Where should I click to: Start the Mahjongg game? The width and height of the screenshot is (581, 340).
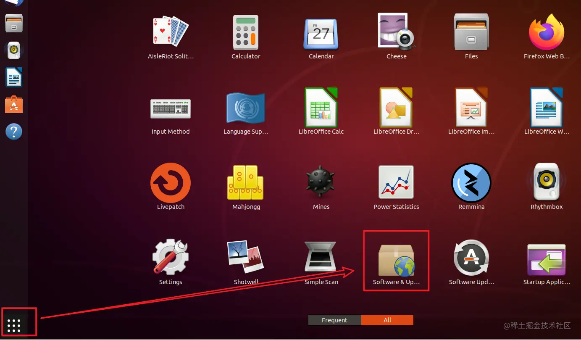coord(246,182)
